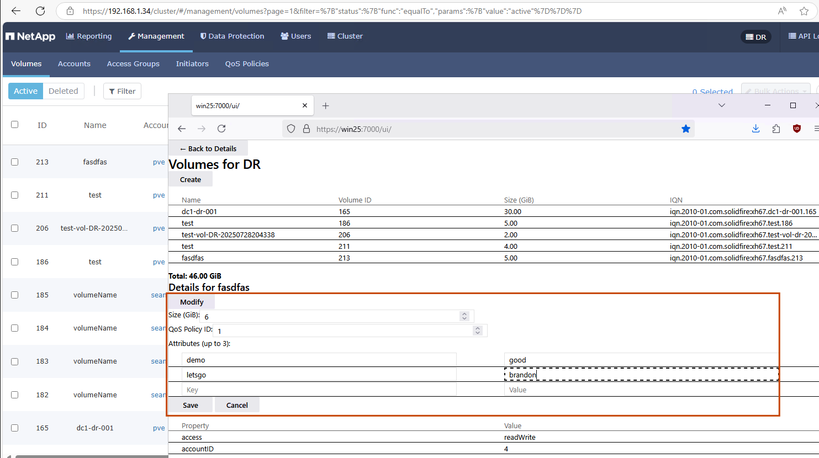Tick checkbox for volume 211 test
The height and width of the screenshot is (458, 819).
(x=15, y=195)
